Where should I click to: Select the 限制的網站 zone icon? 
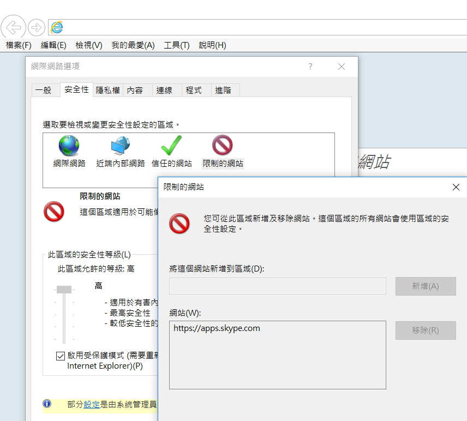[x=223, y=152]
